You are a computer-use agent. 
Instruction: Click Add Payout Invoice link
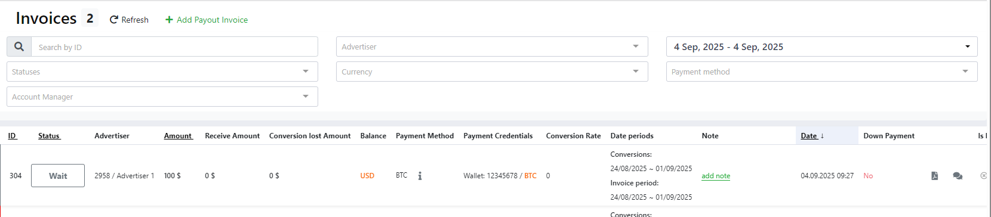pos(207,20)
